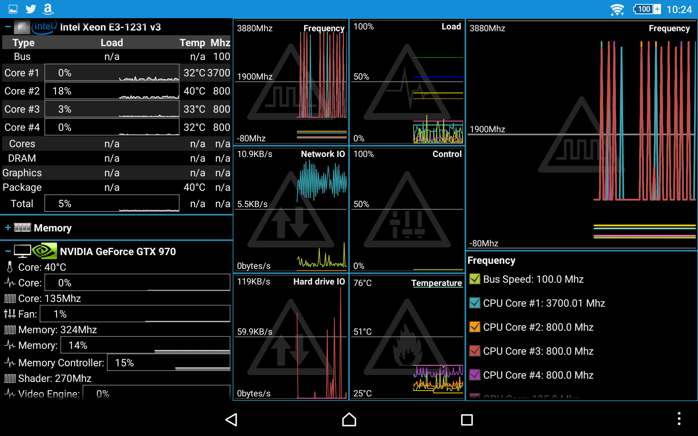Expand the Memory section
This screenshot has height=436, width=698.
click(x=8, y=228)
